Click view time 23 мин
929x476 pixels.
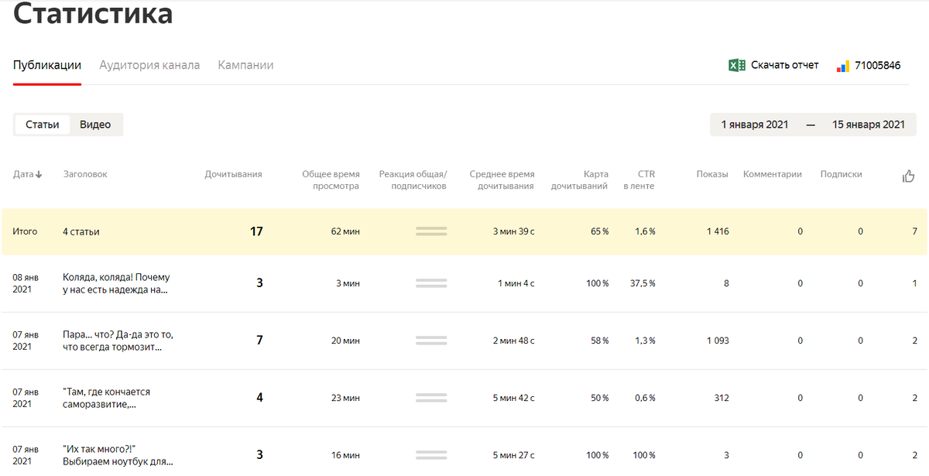click(345, 398)
